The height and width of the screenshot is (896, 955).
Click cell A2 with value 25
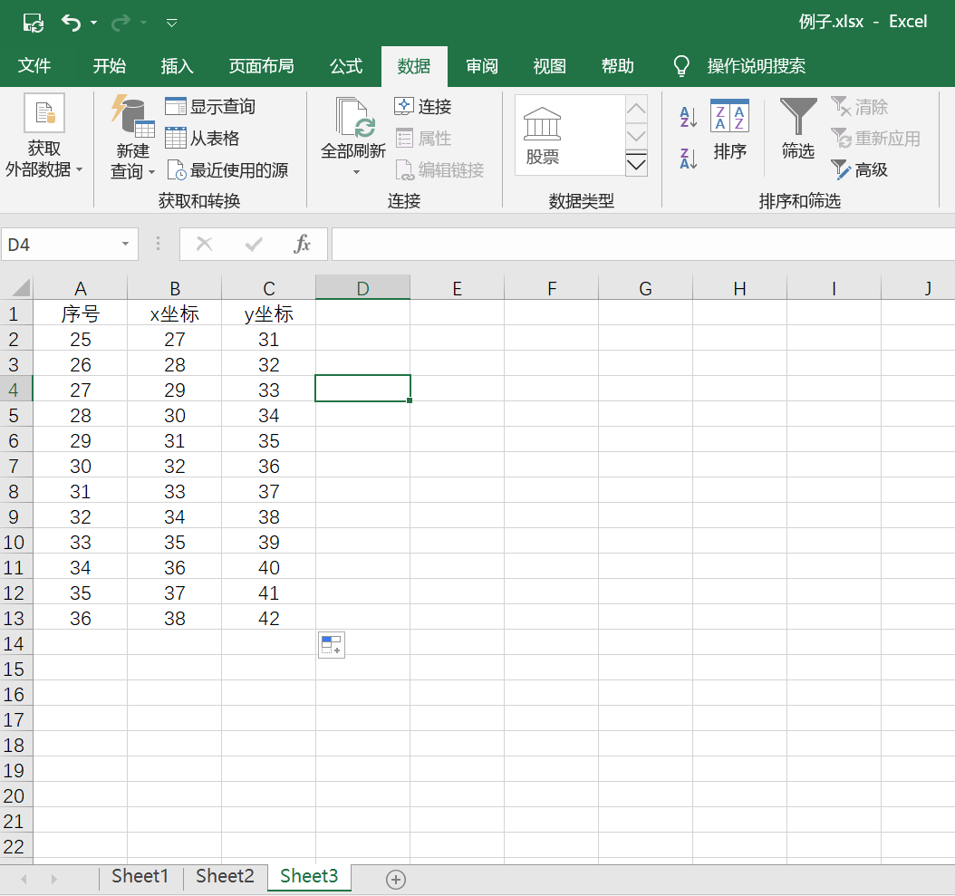(x=81, y=339)
